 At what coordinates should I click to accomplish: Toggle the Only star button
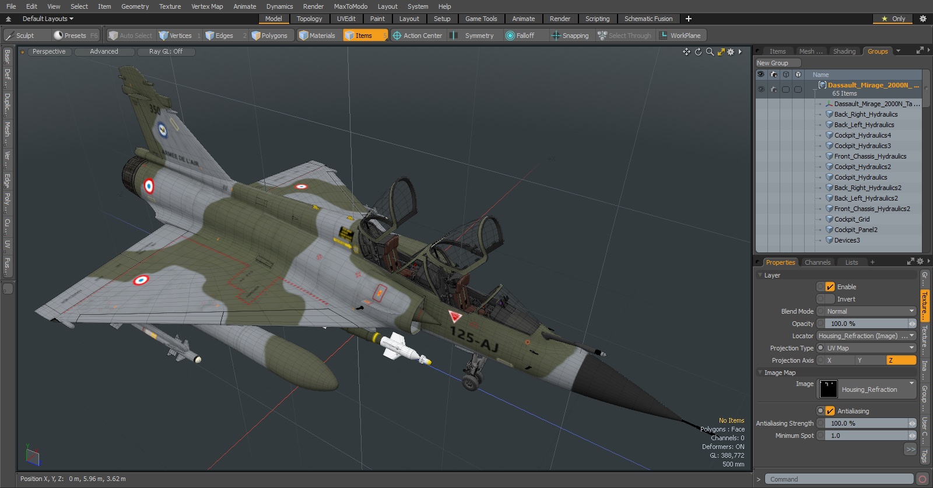[x=893, y=19]
